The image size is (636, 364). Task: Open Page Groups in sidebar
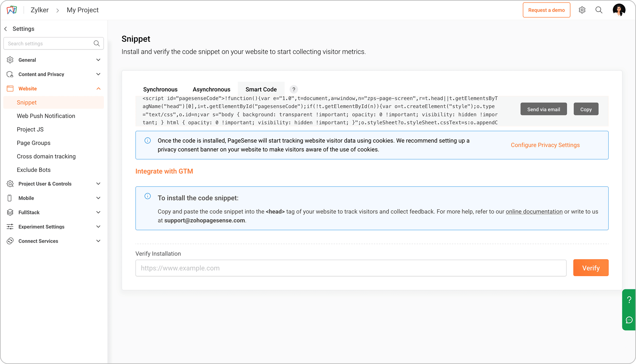click(34, 143)
